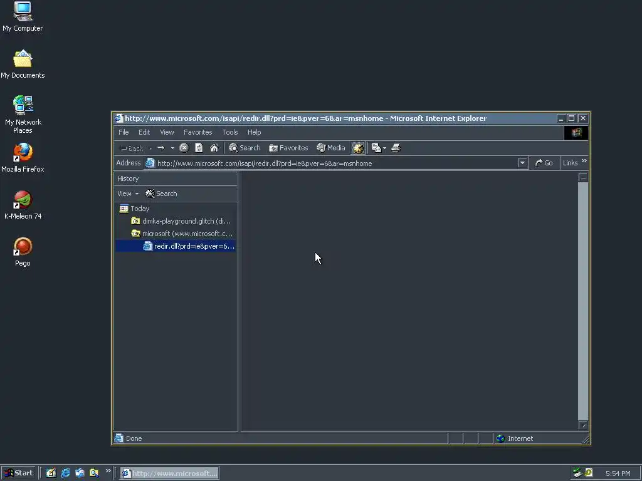This screenshot has width=642, height=481.
Task: Launch Internet Explorer from quick launch
Action: (x=65, y=473)
